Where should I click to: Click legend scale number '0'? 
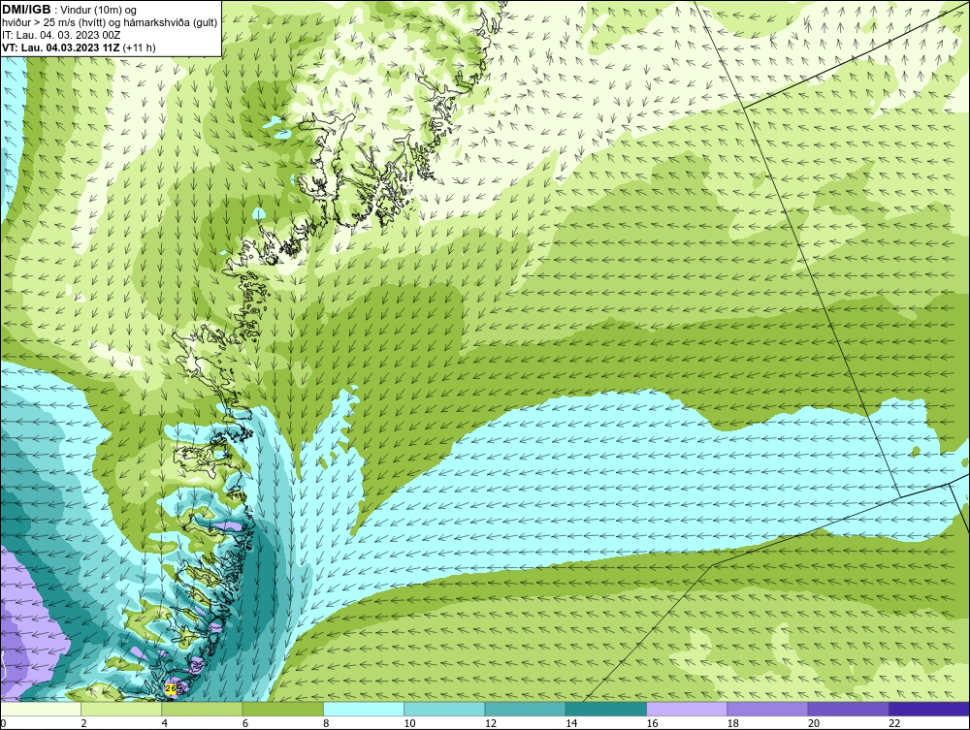[3, 724]
